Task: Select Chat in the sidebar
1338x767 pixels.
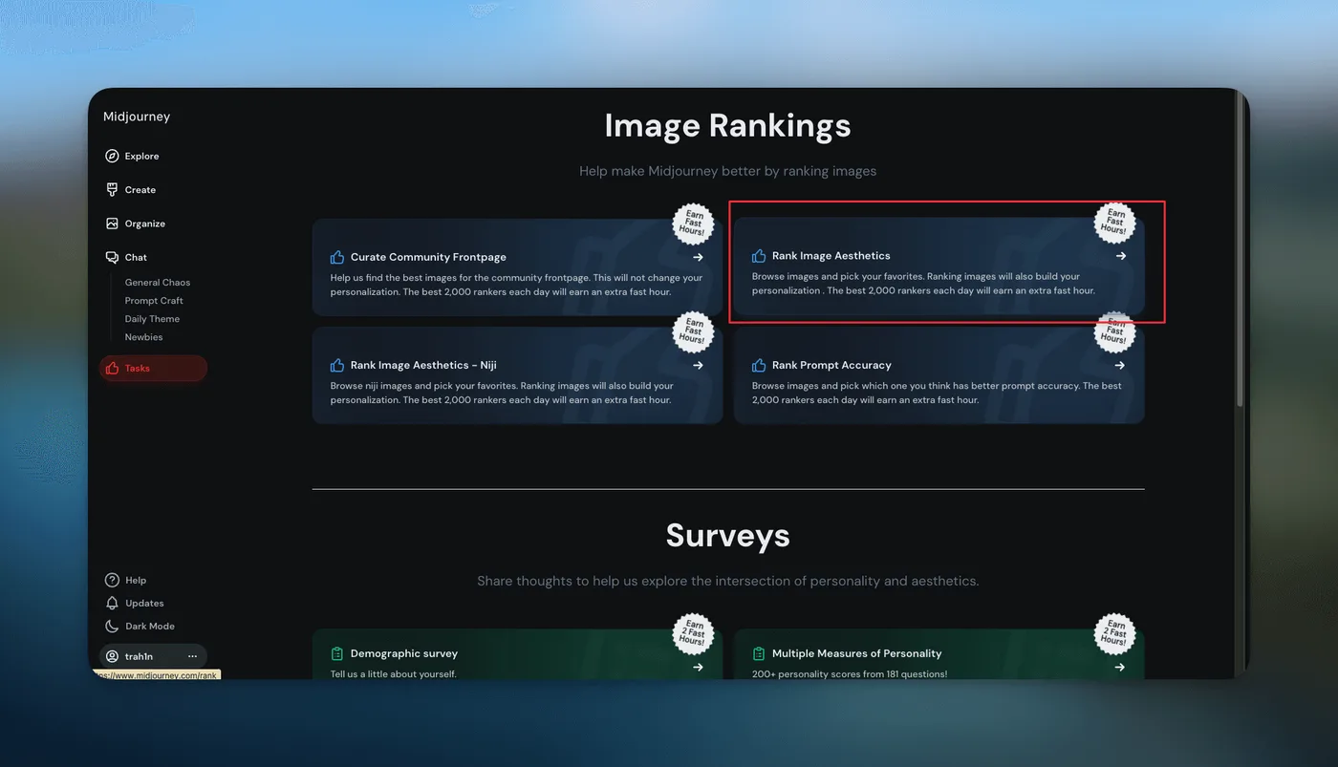Action: 136,257
